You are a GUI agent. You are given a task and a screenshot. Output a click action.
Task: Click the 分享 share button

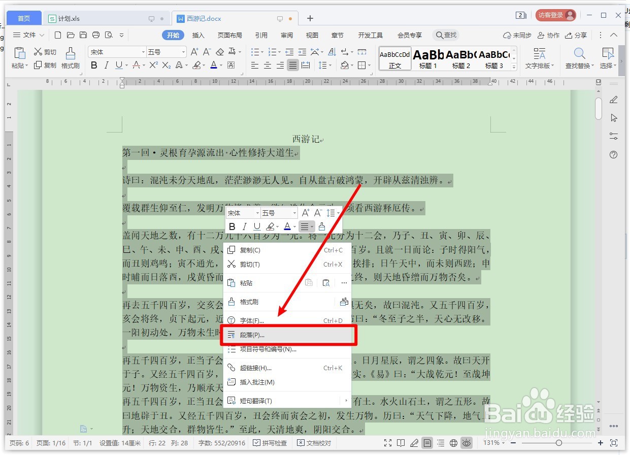[x=576, y=35]
